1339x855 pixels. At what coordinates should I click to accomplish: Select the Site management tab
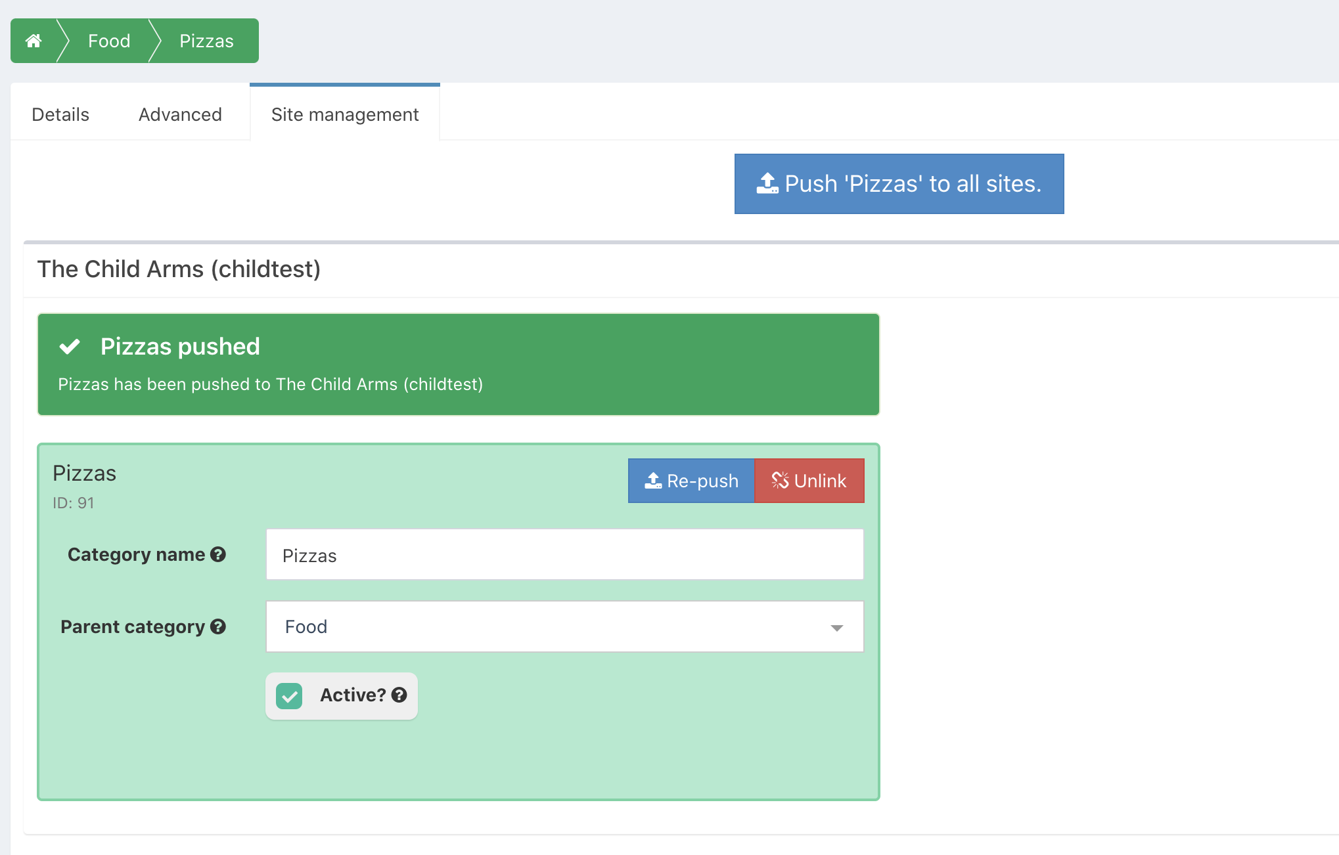click(345, 114)
